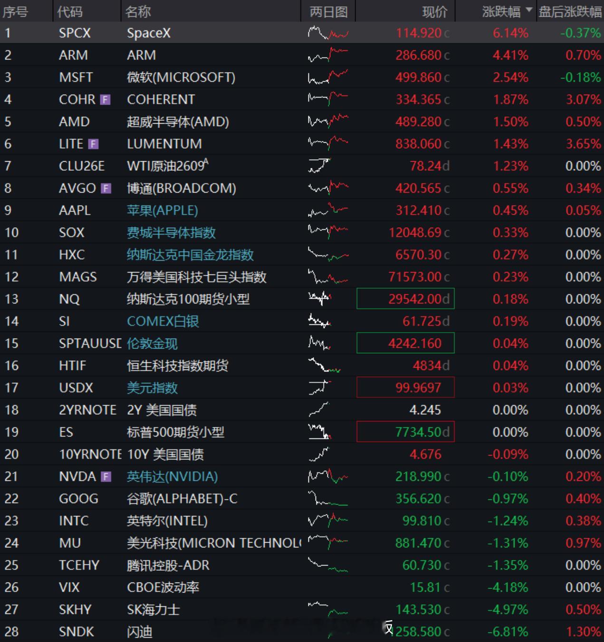Open the 费城半导体指数 link
604x642 pixels.
[171, 233]
